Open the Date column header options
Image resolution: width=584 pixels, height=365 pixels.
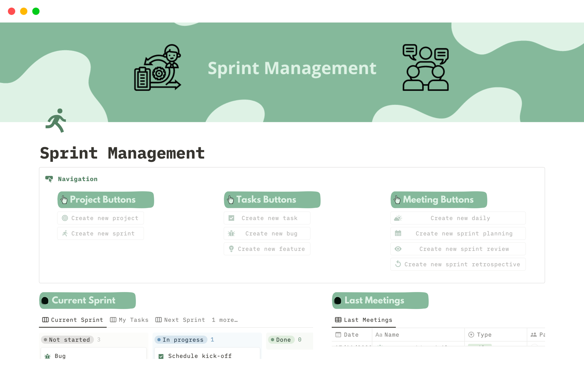[351, 335]
